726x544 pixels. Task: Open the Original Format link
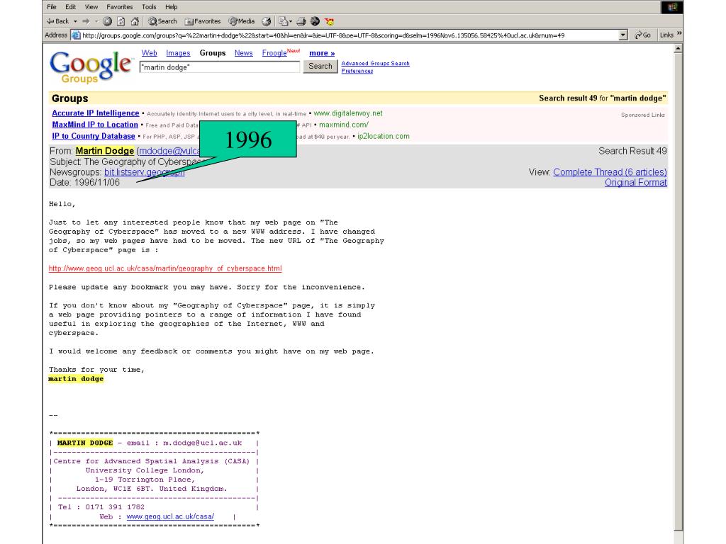[x=636, y=183]
